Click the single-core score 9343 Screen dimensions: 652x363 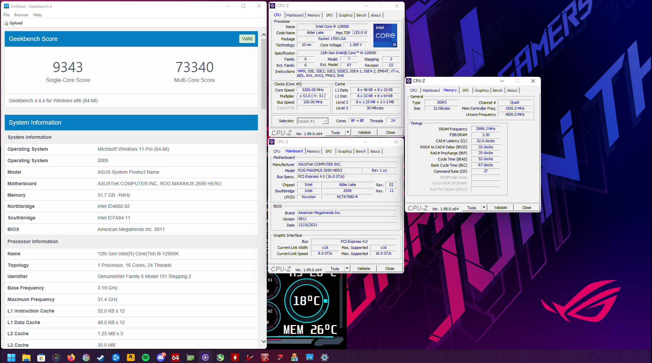coord(68,67)
